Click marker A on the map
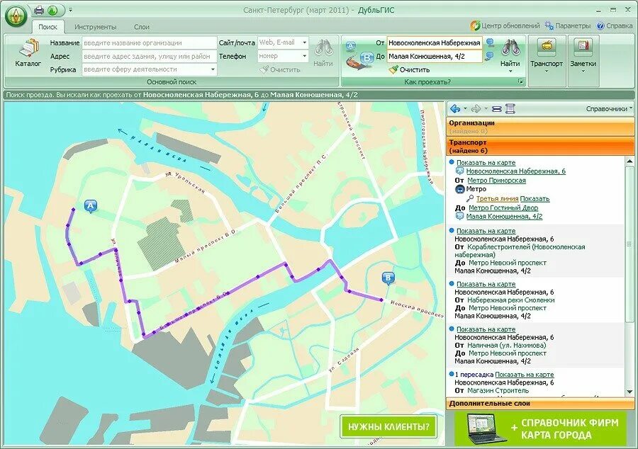Image resolution: width=638 pixels, height=449 pixels. click(90, 206)
